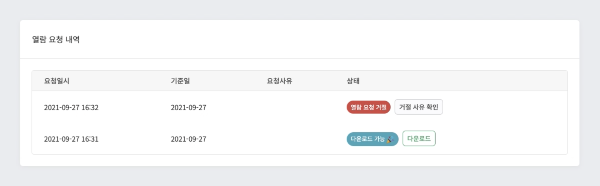This screenshot has height=186, width=600.
Task: Select the red 열람 요청 거절 badge
Action: [x=369, y=107]
